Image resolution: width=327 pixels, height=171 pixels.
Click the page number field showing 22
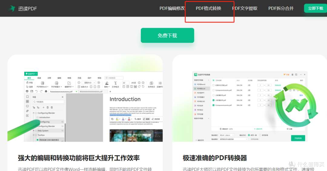pos(126,82)
